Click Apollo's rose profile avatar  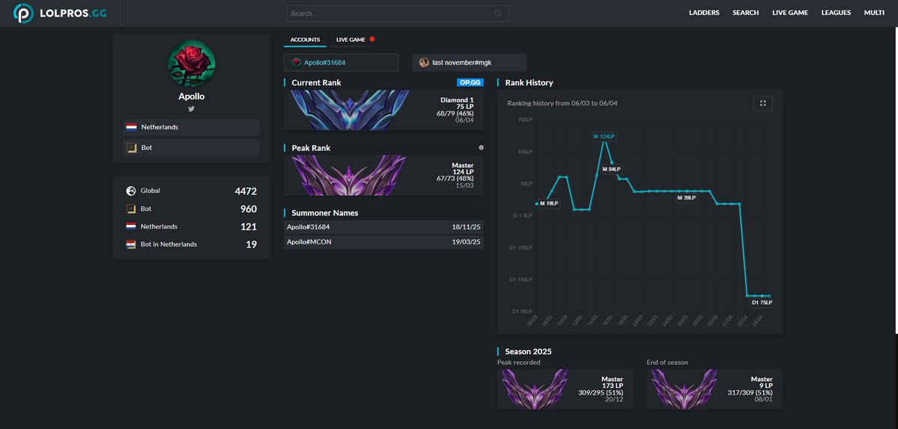point(191,64)
